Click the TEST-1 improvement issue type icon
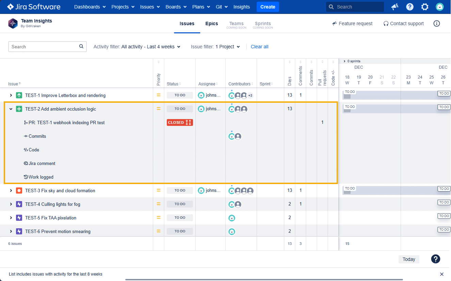 coord(19,95)
